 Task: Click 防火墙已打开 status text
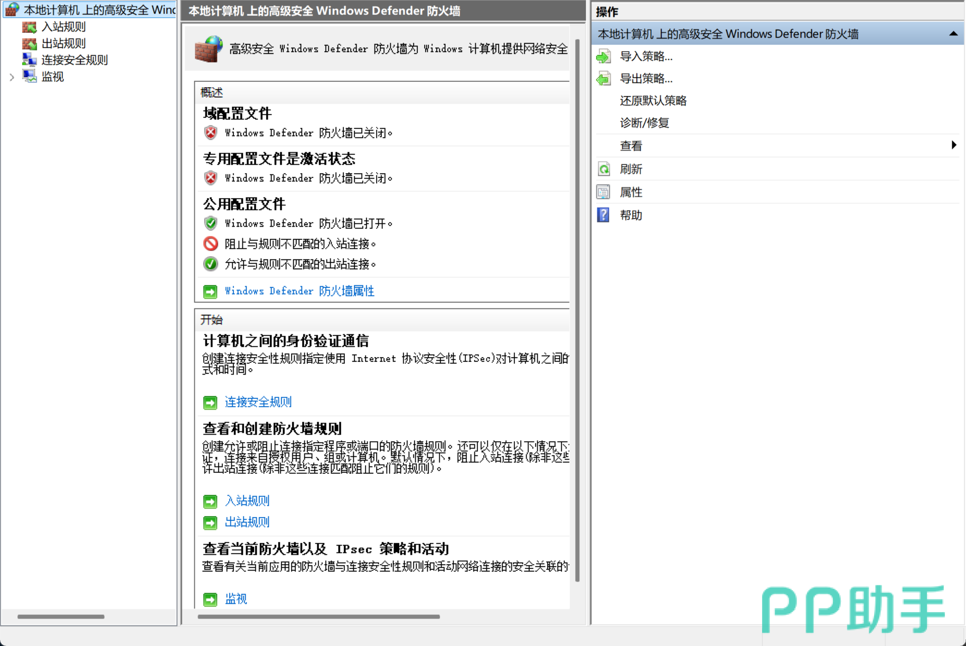(309, 223)
